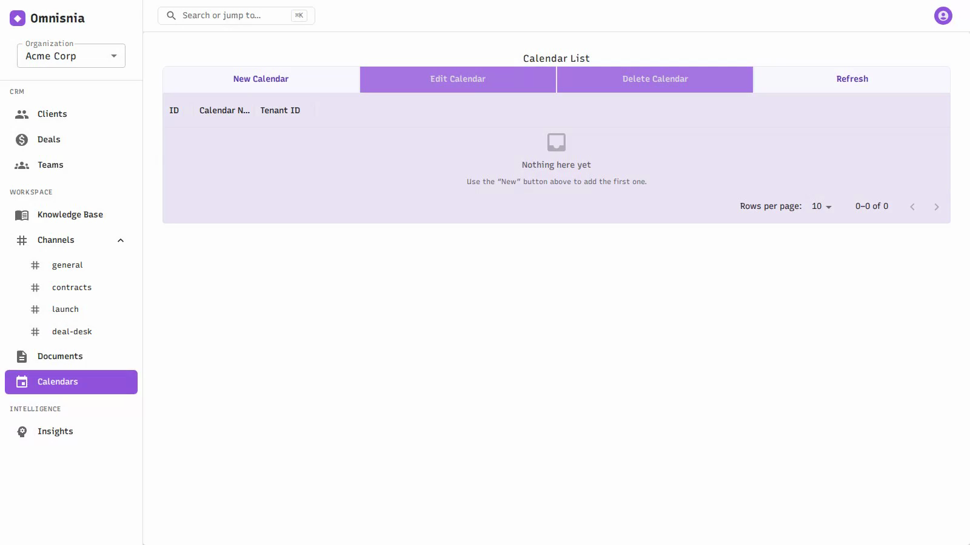Click the Channels hash icon
The height and width of the screenshot is (545, 970).
[22, 240]
